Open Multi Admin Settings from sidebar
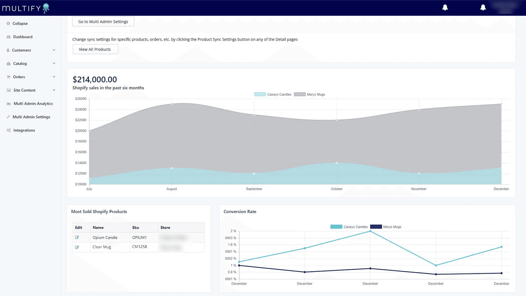Screen dimensions: 526x296 point(31,117)
